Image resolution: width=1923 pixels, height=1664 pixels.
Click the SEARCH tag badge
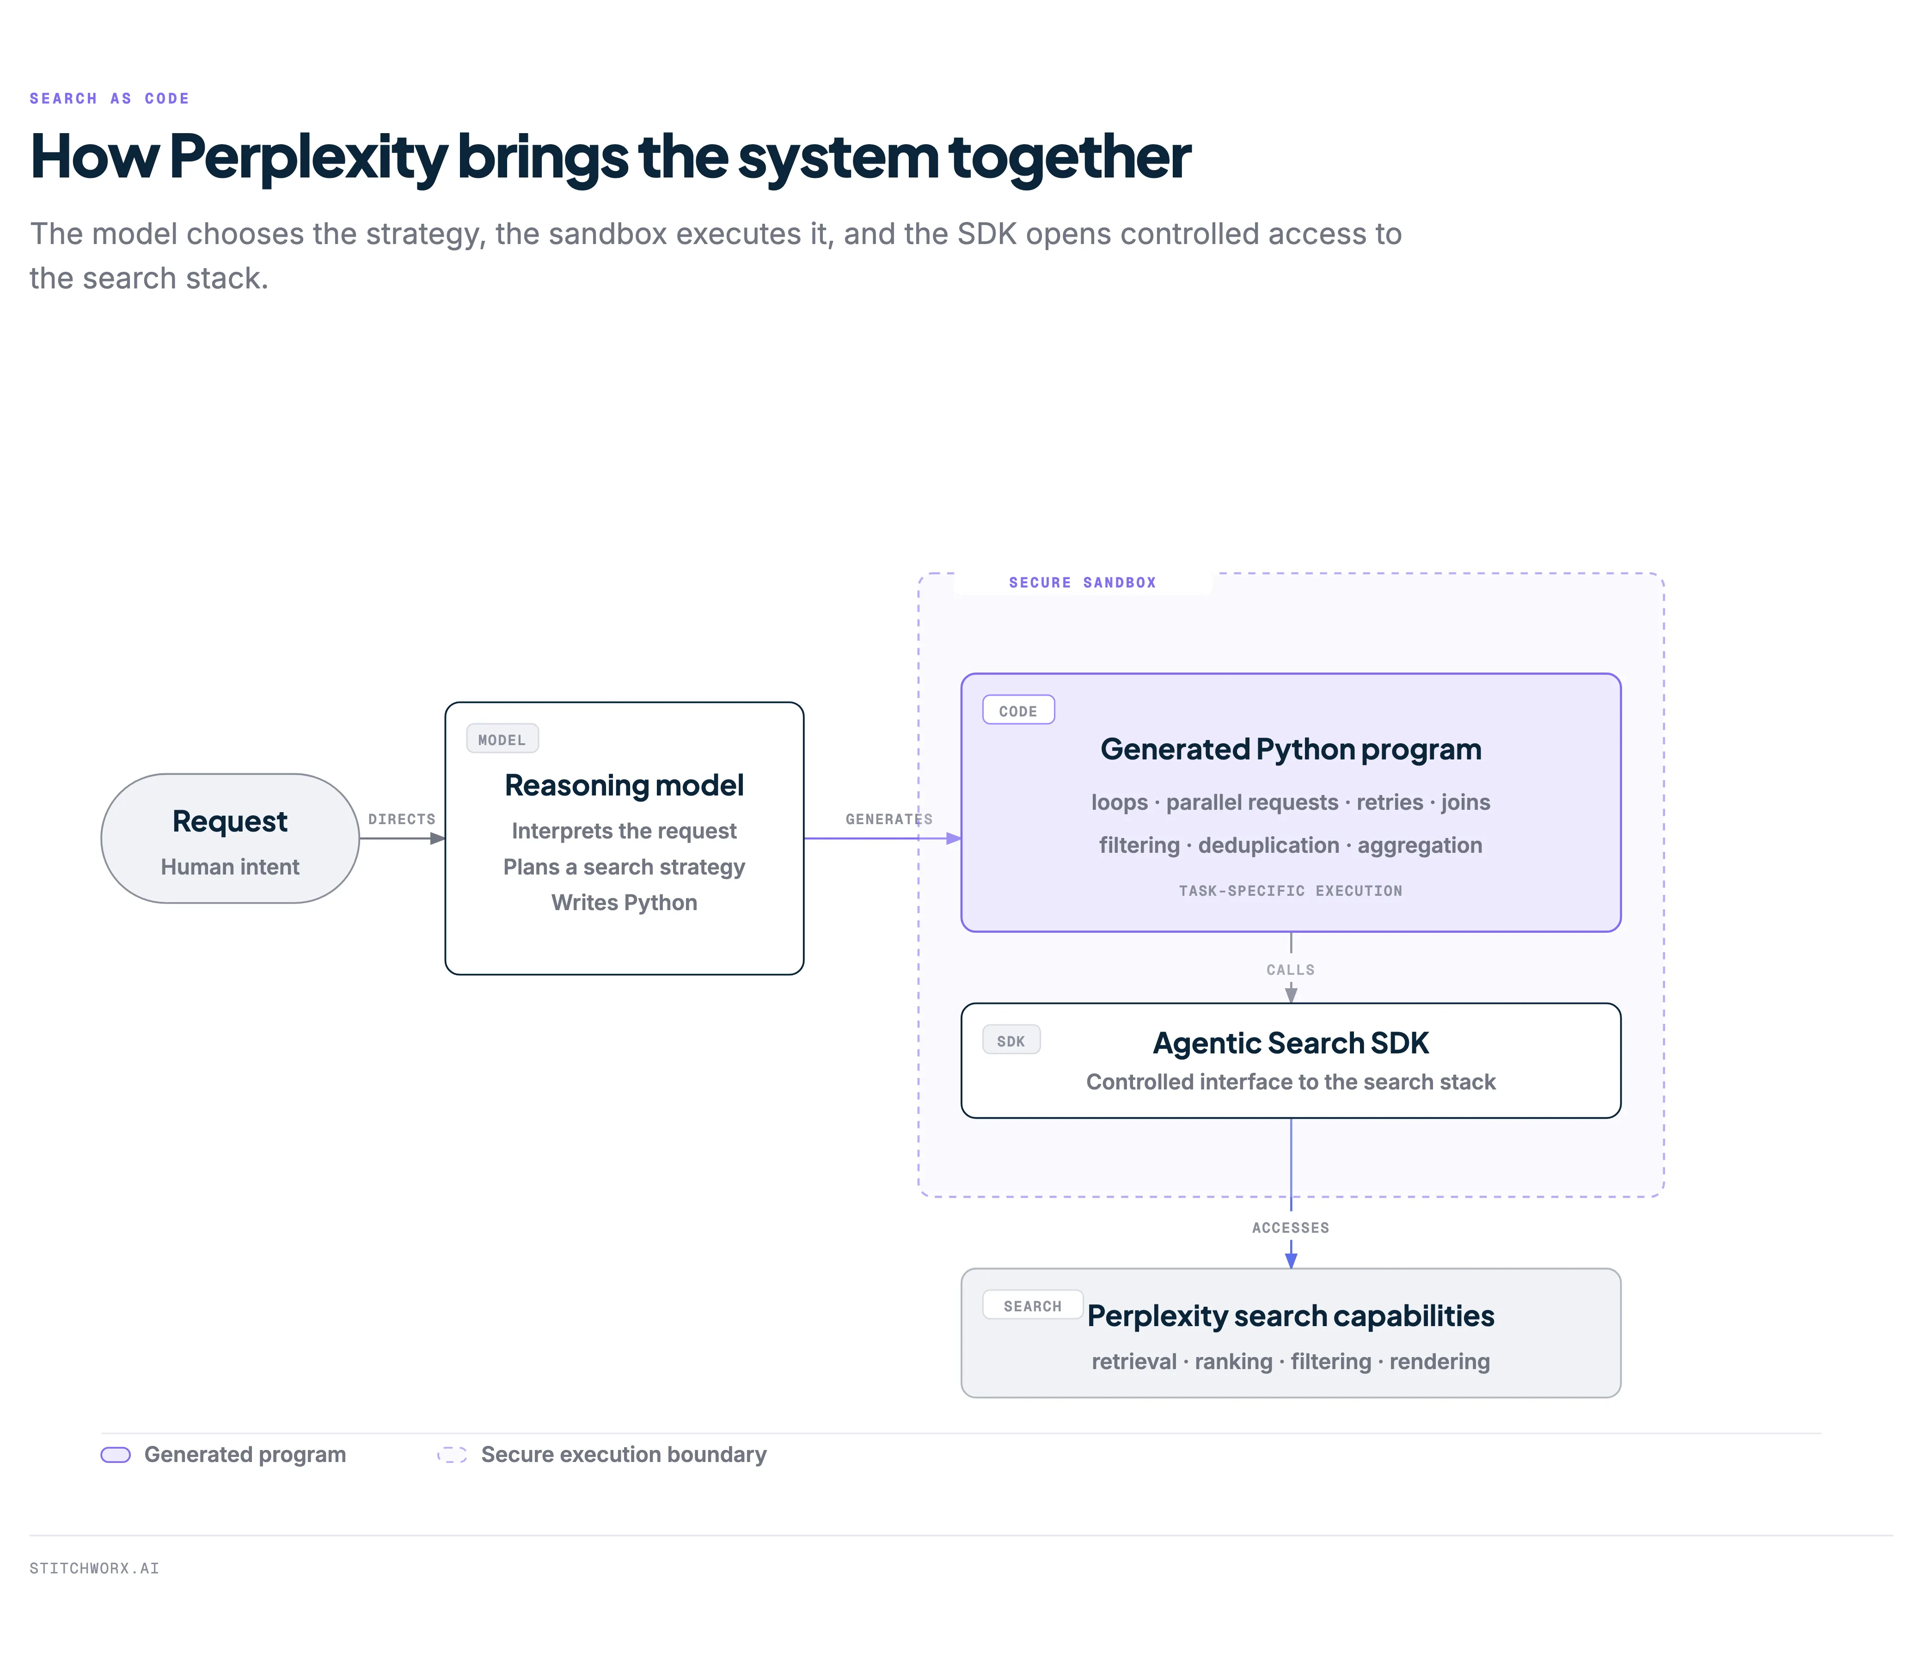point(1033,1305)
